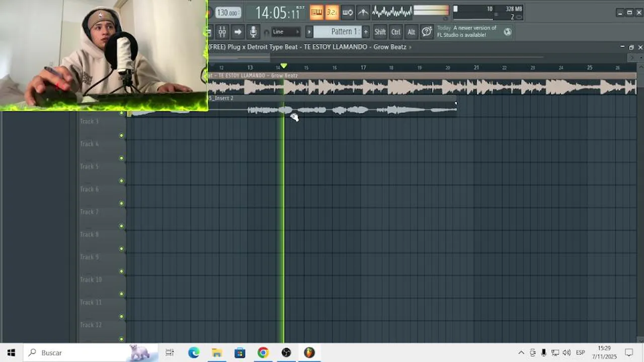Toggle the Alt on-screen key
The height and width of the screenshot is (362, 644).
[x=411, y=32]
